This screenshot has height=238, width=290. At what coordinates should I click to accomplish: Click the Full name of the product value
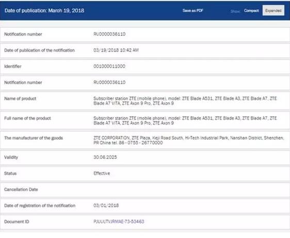coord(185,120)
